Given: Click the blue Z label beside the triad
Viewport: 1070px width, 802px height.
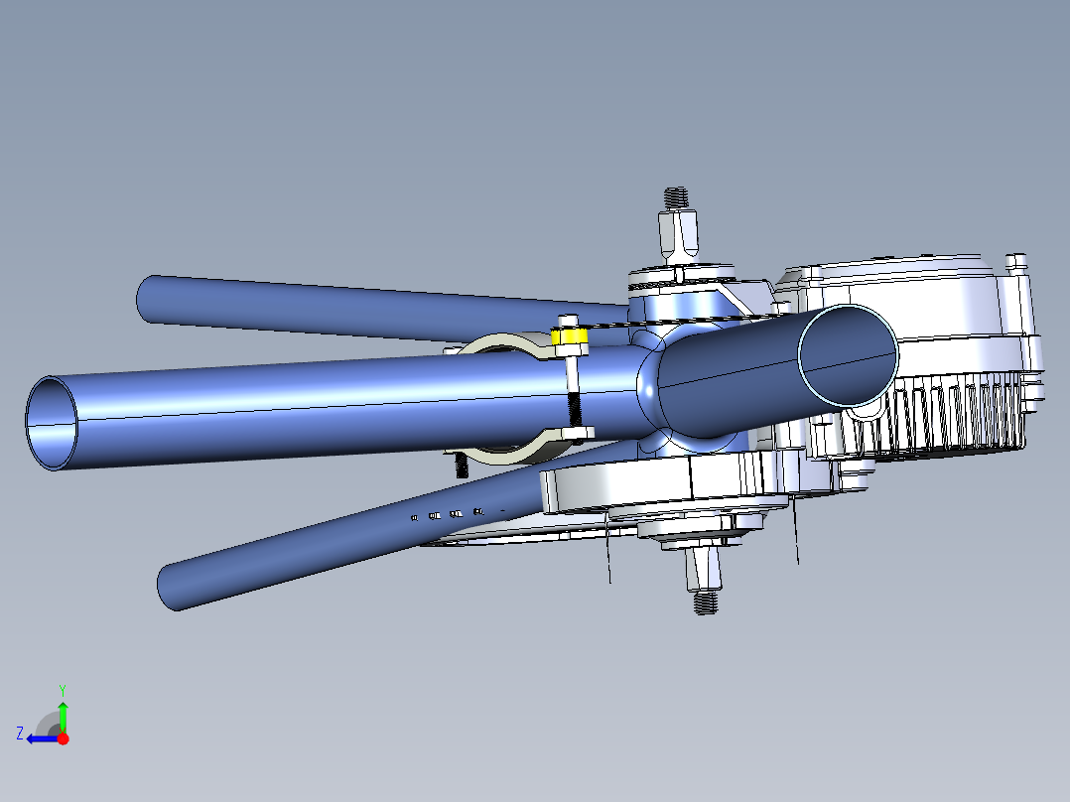Looking at the screenshot, I should click(20, 734).
